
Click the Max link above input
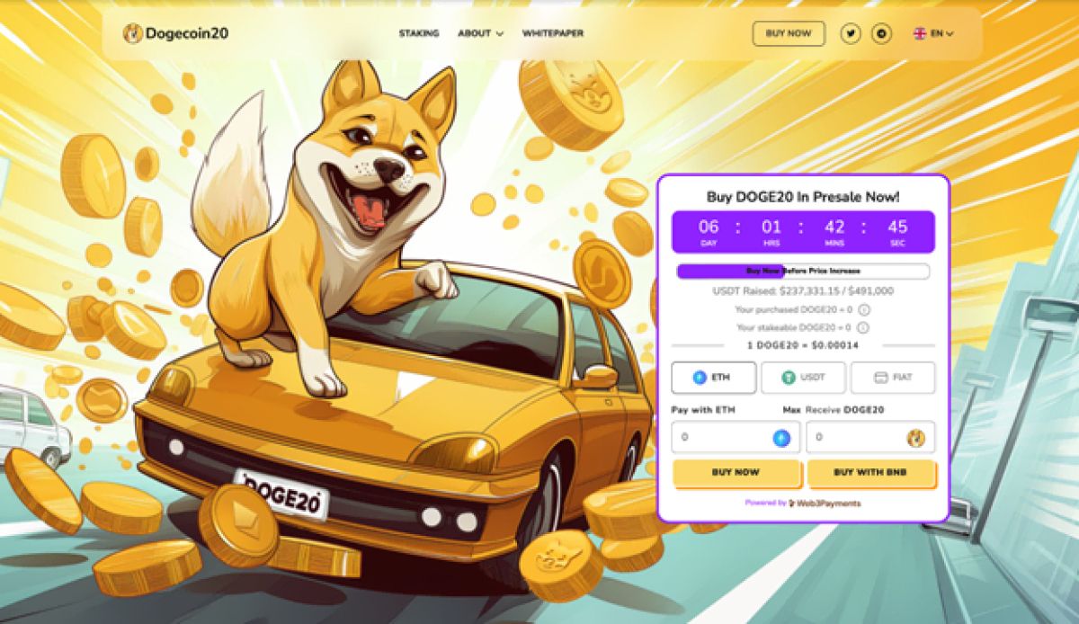click(x=793, y=410)
